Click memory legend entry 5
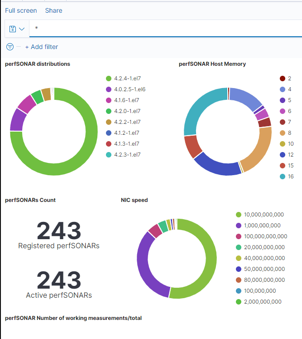The width and height of the screenshot is (302, 339). 285,100
